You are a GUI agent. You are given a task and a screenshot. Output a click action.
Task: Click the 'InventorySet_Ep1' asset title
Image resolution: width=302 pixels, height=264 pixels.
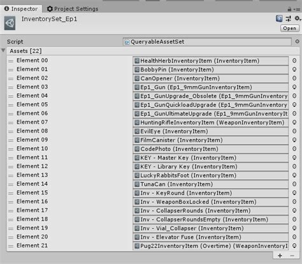pyautogui.click(x=49, y=19)
